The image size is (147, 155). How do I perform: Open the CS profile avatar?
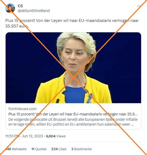pos(10,8)
